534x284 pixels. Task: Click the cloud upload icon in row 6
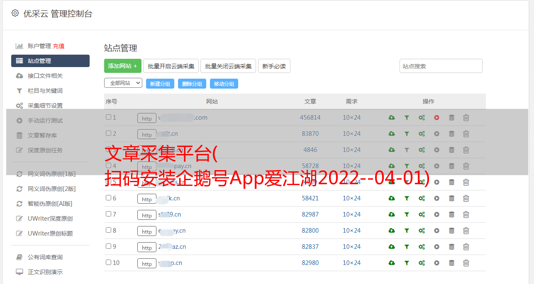tap(392, 198)
